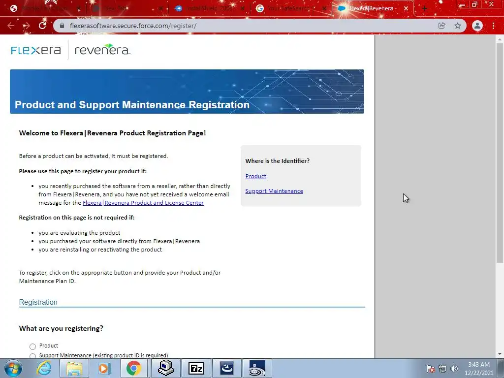The image size is (504, 378).
Task: Launch Internet Explorer from taskbar
Action: [x=44, y=368]
